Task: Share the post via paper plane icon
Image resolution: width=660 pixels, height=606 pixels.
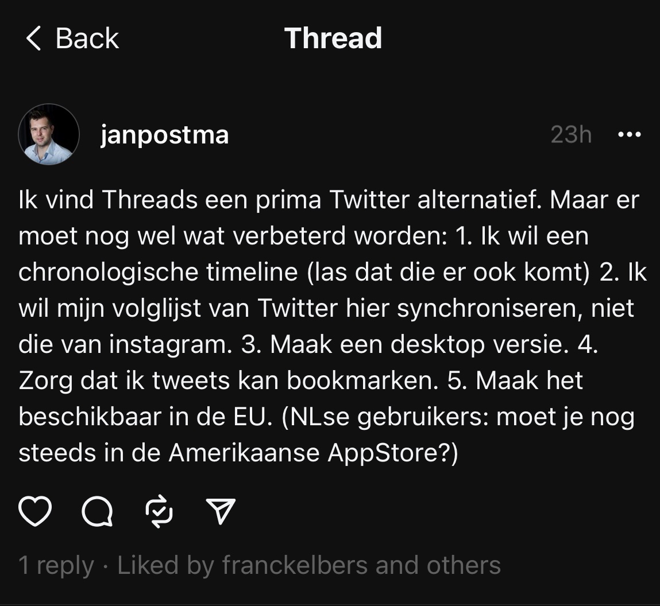Action: [221, 511]
